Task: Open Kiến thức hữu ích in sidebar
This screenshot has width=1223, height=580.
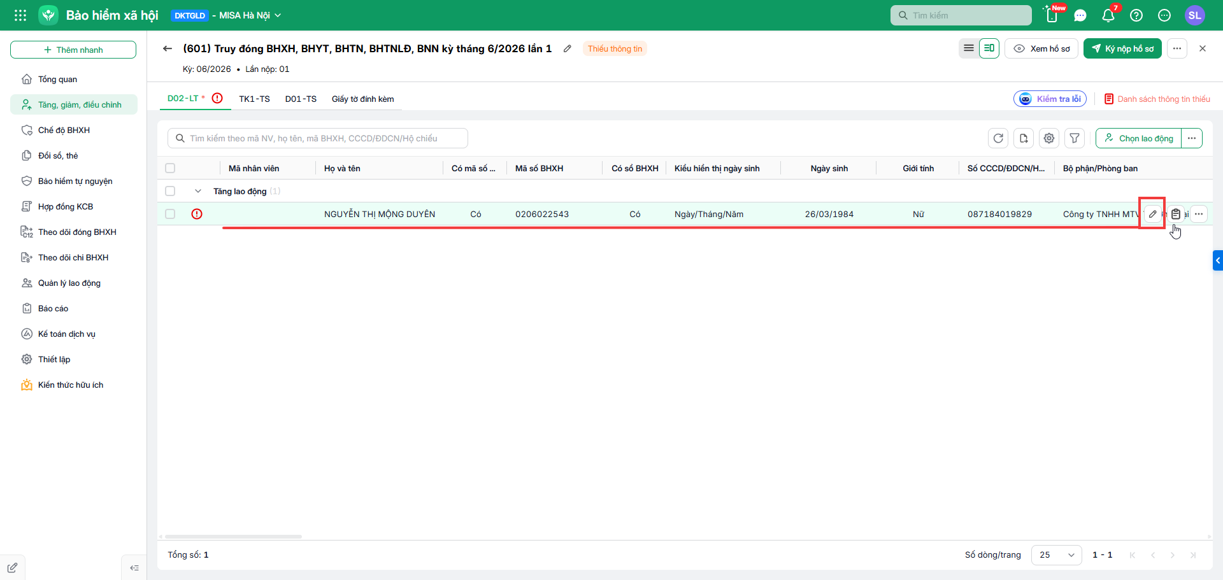Action: 74,385
